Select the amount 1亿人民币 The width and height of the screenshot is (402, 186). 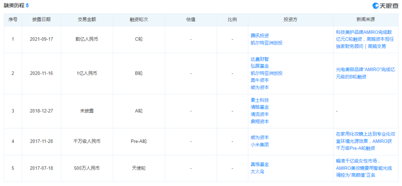tap(87, 74)
